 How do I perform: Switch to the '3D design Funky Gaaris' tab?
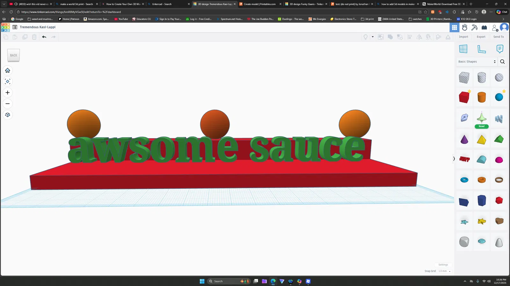click(306, 4)
